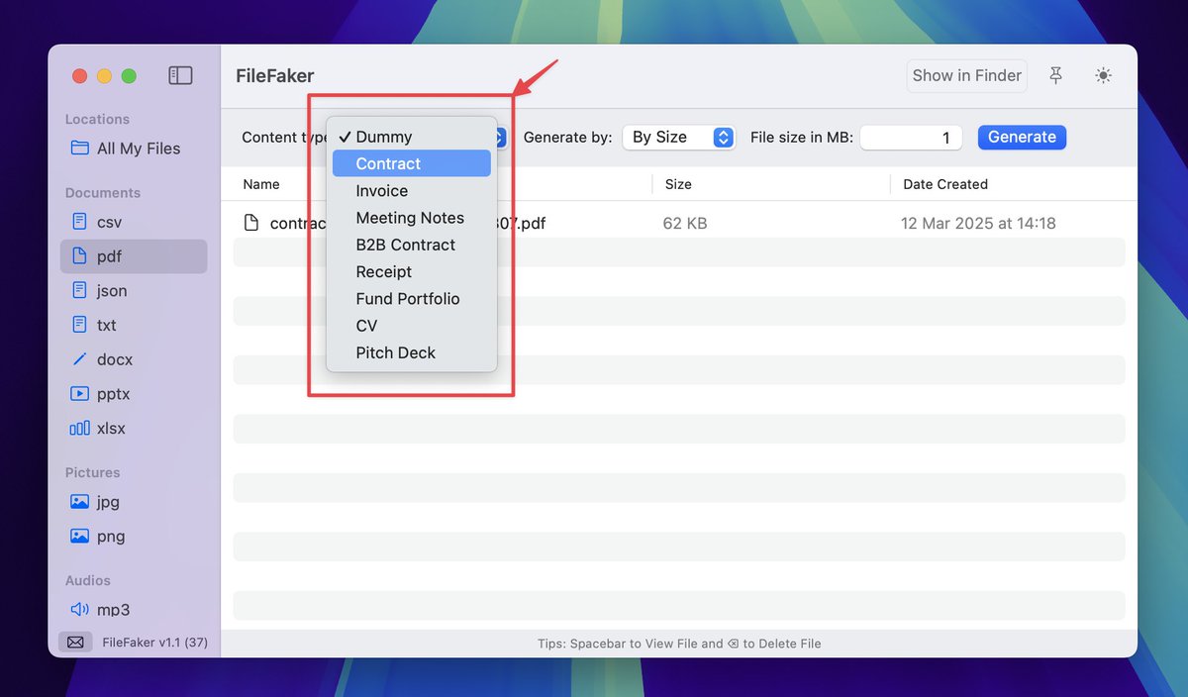Toggle light/dark appearance sun icon
1188x697 pixels.
1104,75
